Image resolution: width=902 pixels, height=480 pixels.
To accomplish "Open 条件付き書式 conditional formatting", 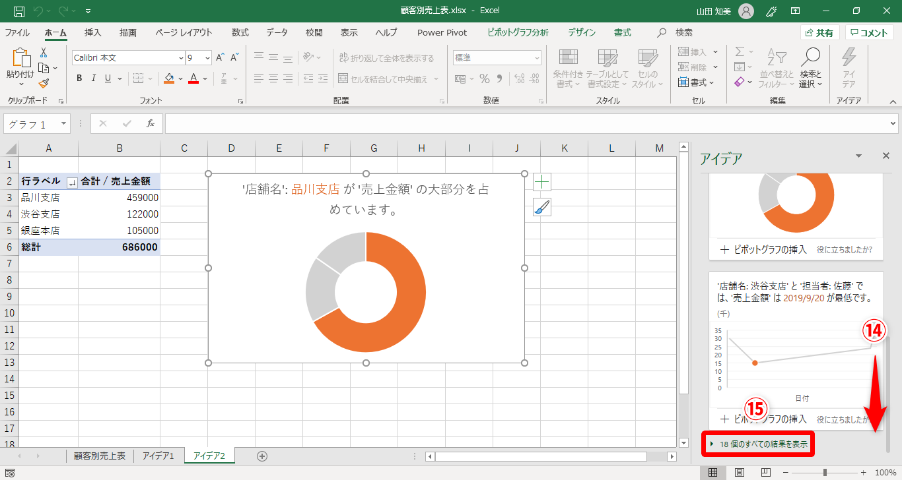I will [x=568, y=68].
